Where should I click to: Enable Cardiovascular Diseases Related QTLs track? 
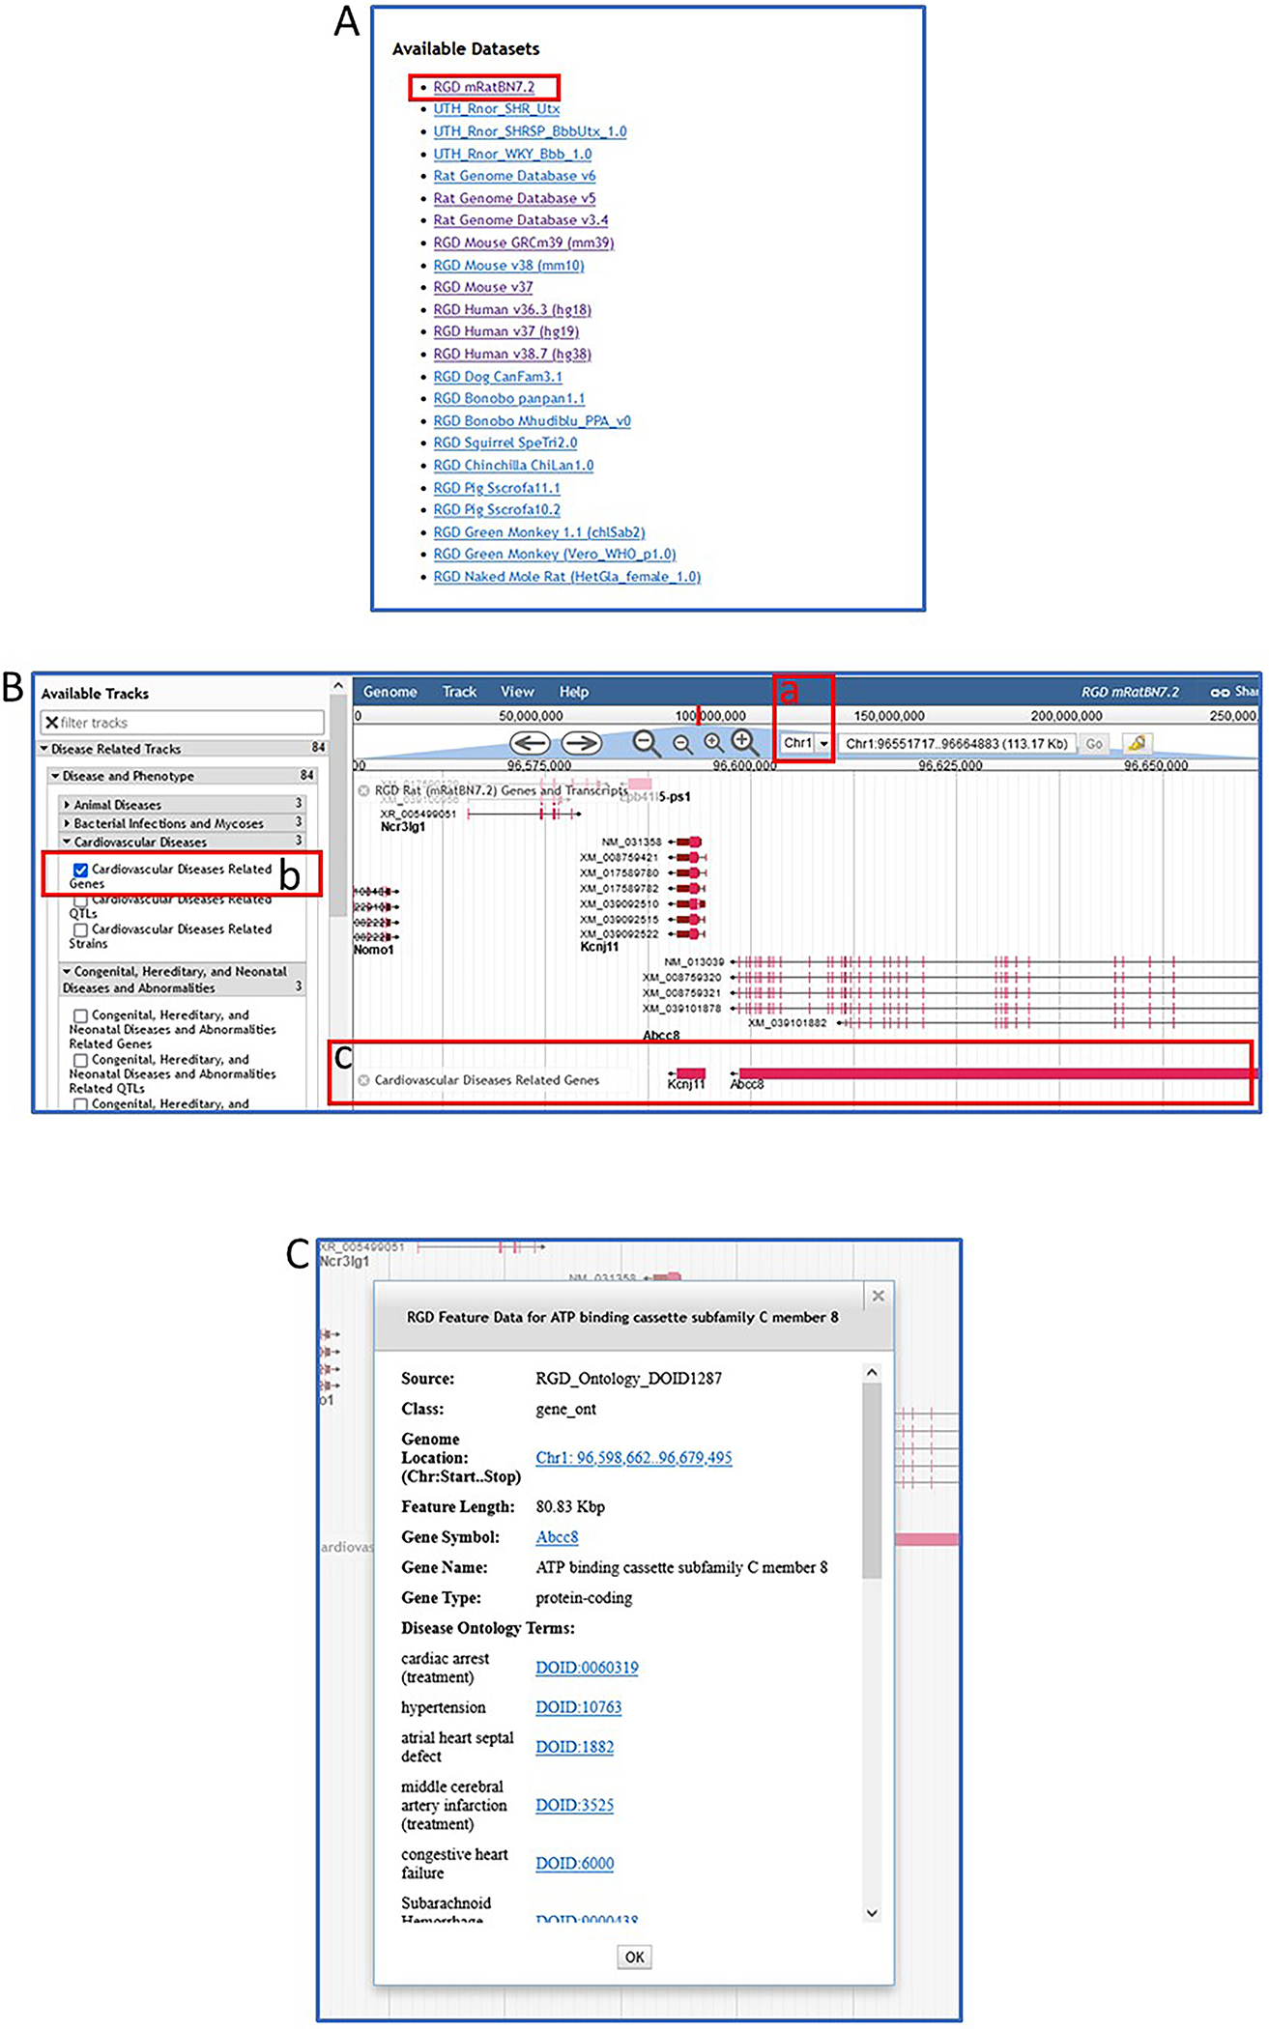click(x=81, y=900)
